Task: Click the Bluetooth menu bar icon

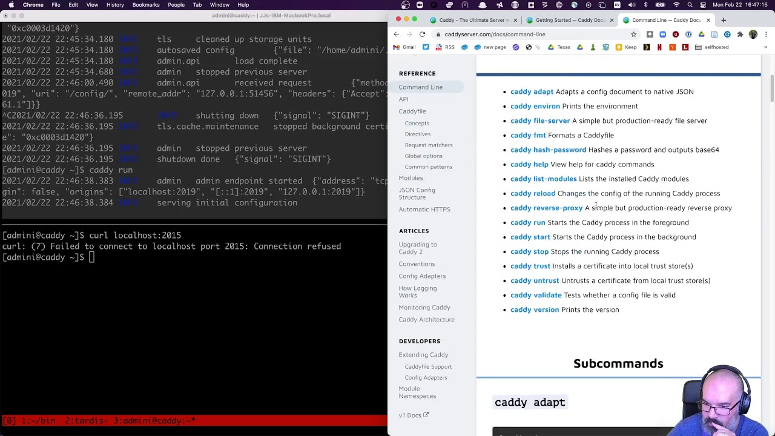Action: click(x=645, y=5)
